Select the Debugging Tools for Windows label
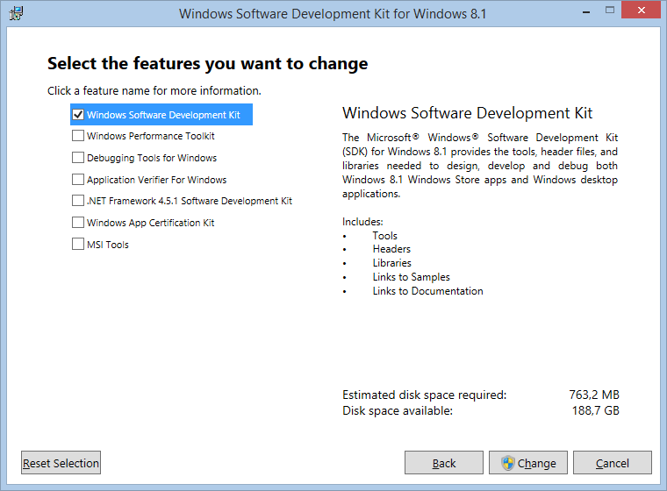This screenshot has height=491, width=667. 152,158
